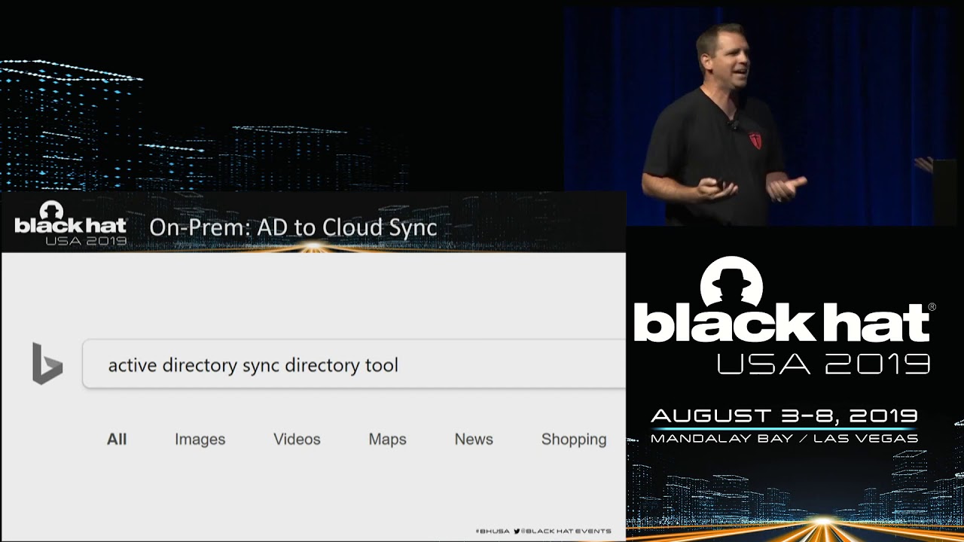Click 'MANDALAY BAY / LAS VEGAS' text
The image size is (964, 542).
tap(784, 438)
